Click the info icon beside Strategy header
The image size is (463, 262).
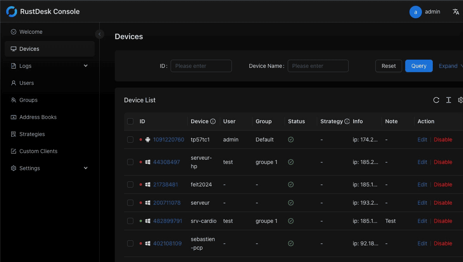347,121
